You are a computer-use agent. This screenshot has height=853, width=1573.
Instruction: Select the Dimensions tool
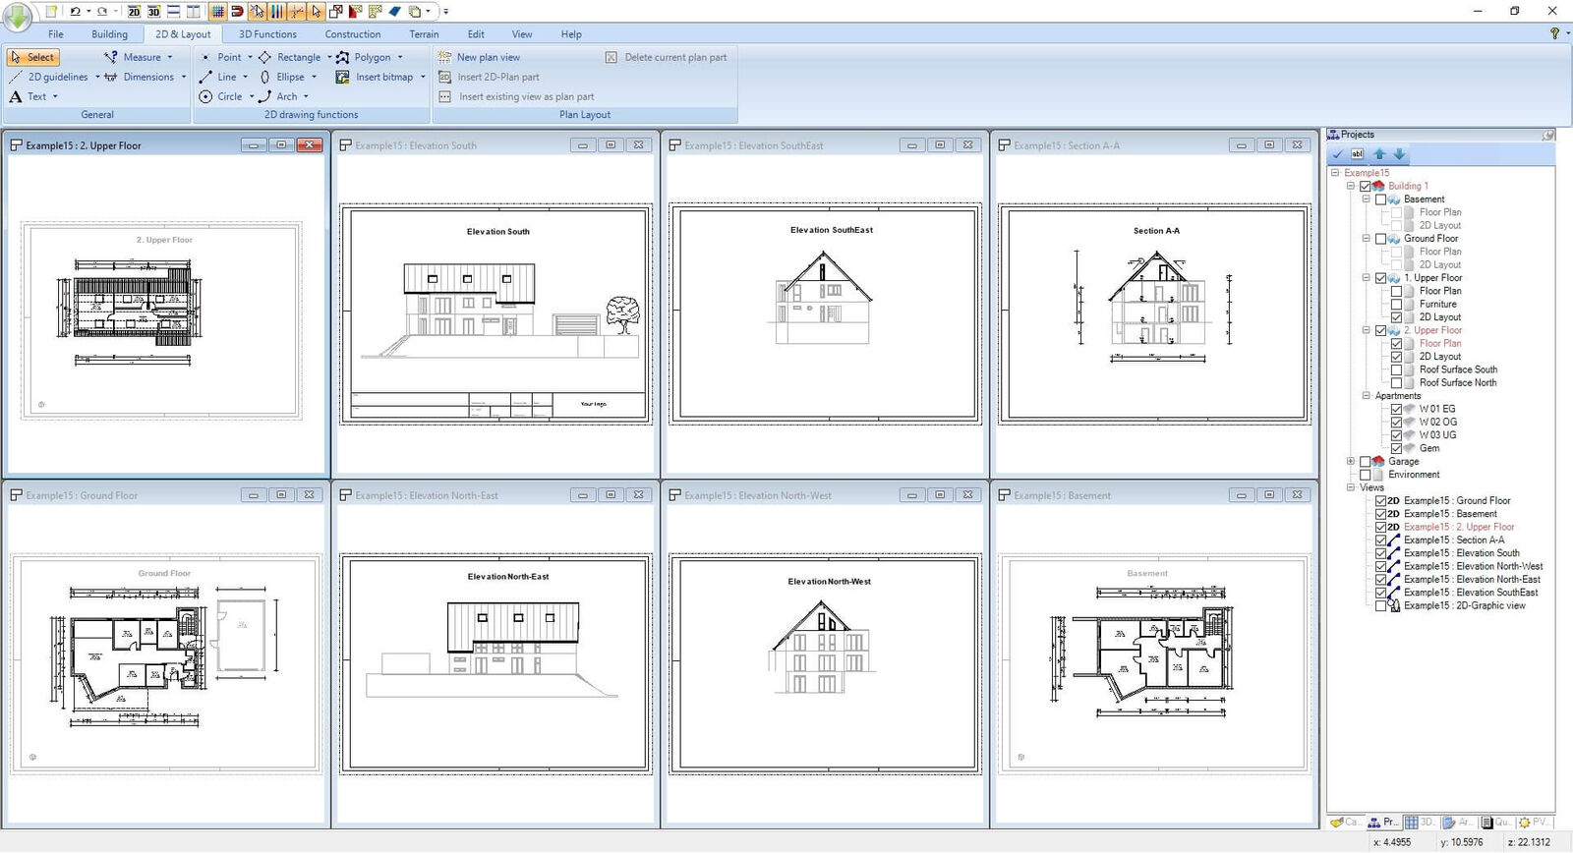[x=140, y=77]
